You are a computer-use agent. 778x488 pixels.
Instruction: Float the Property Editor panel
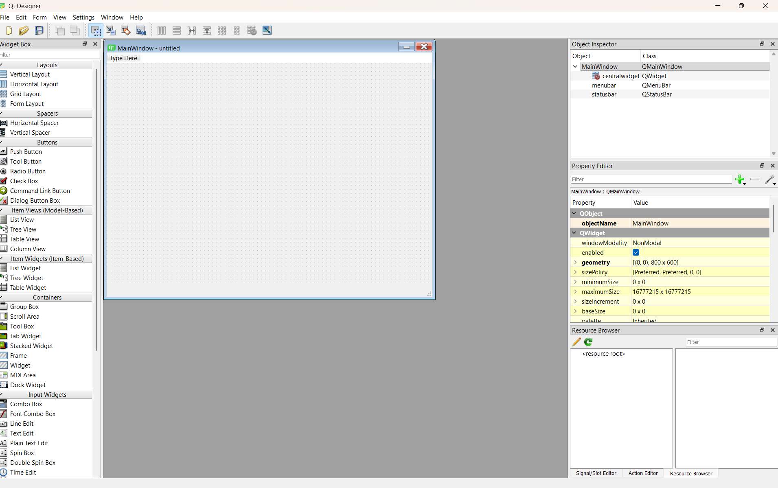coord(762,166)
